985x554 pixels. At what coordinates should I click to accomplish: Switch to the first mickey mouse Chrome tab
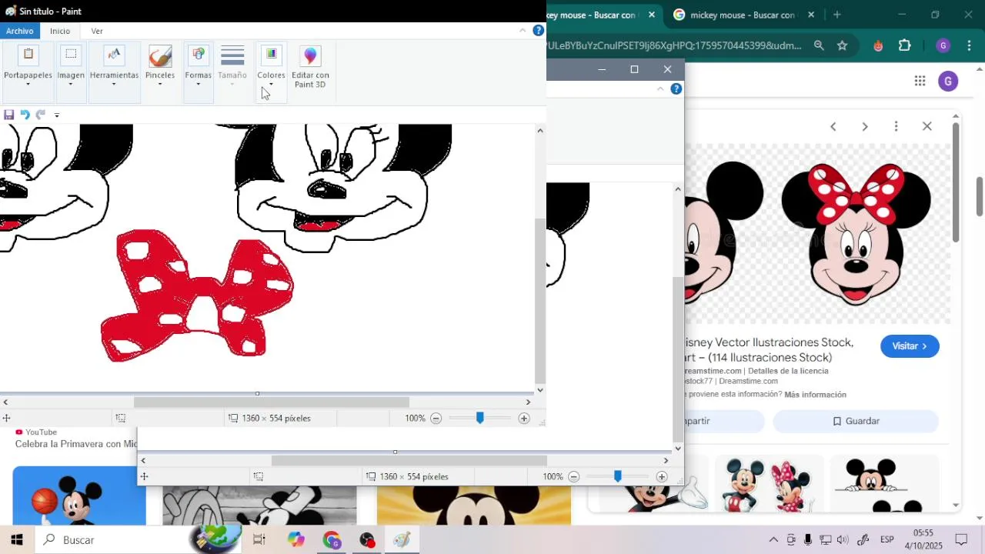[593, 15]
